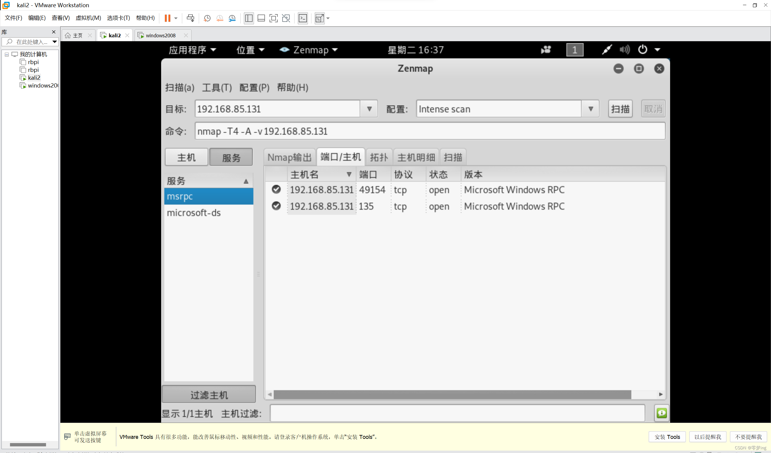
Task: Expand the 目标 target address dropdown
Action: (x=369, y=109)
